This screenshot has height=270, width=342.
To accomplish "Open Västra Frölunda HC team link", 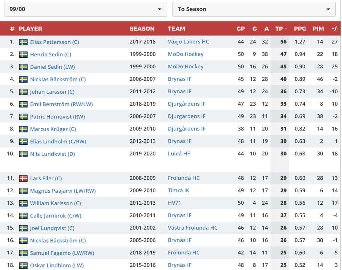I will pos(193,228).
